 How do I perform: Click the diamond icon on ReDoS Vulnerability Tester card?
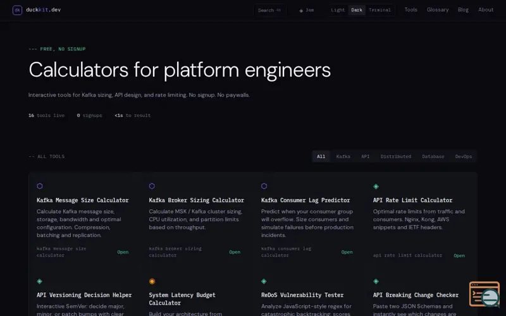pos(264,281)
